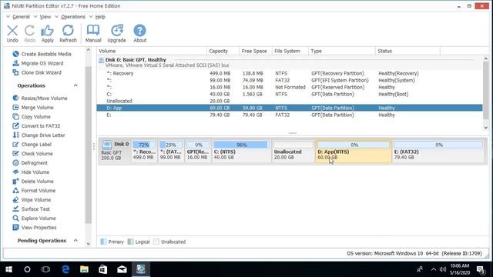Select the Unallocated 20.00 GB row
The height and width of the screenshot is (277, 493).
[290, 101]
